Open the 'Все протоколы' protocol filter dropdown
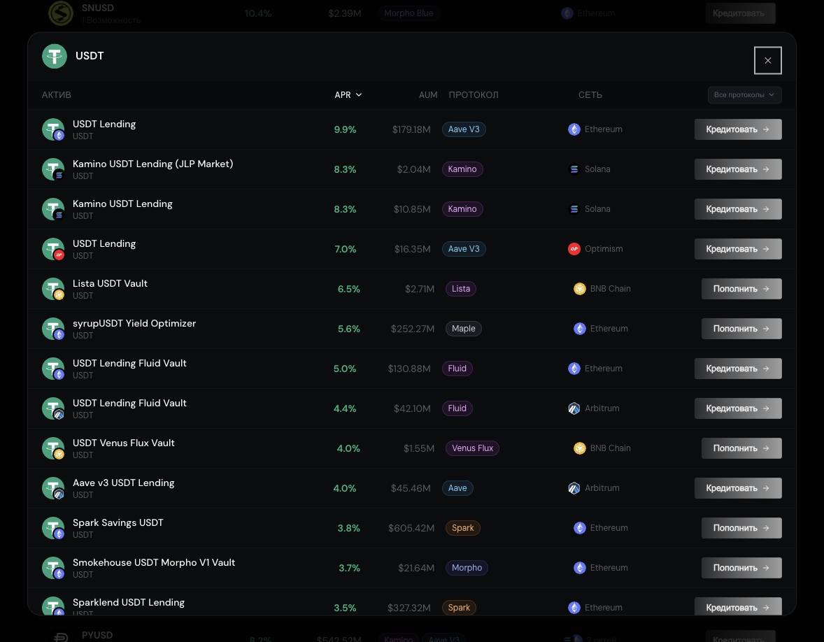Image resolution: width=824 pixels, height=642 pixels. (x=744, y=95)
